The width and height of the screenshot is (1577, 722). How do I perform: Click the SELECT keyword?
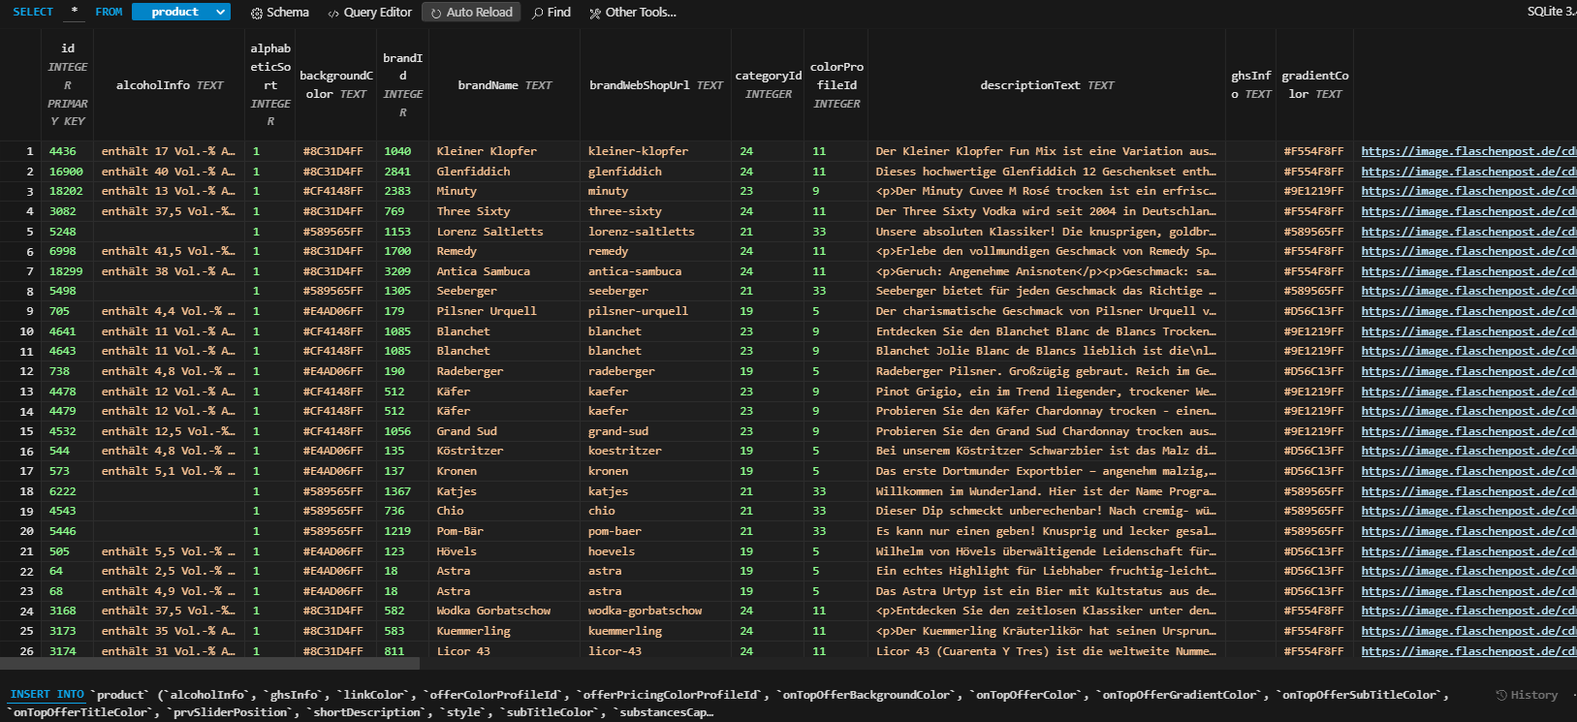pos(33,12)
